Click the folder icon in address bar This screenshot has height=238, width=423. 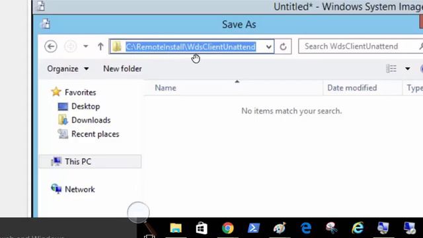(117, 47)
